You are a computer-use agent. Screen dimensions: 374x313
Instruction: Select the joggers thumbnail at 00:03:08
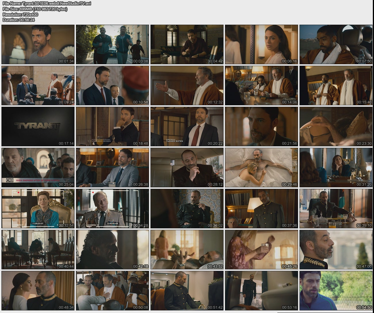[x=112, y=44]
